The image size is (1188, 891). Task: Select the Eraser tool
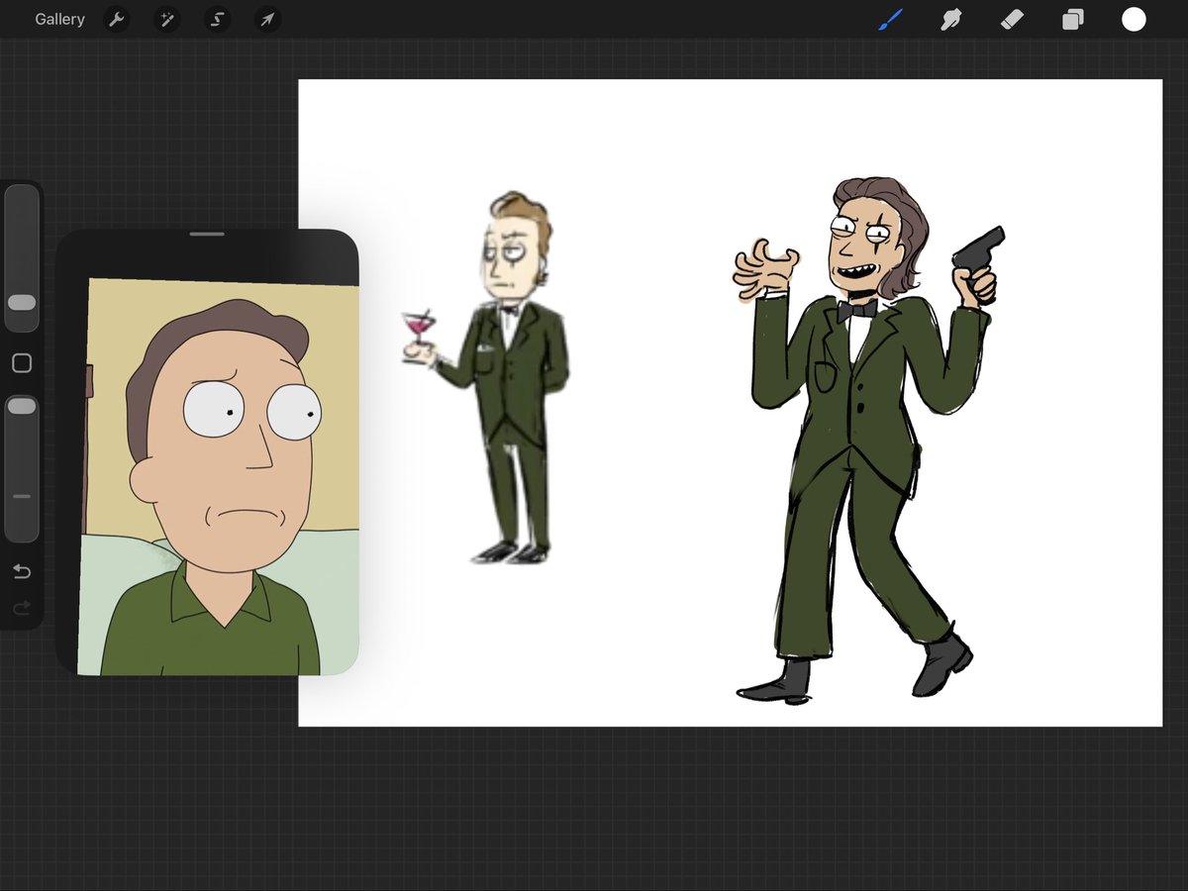1012,20
